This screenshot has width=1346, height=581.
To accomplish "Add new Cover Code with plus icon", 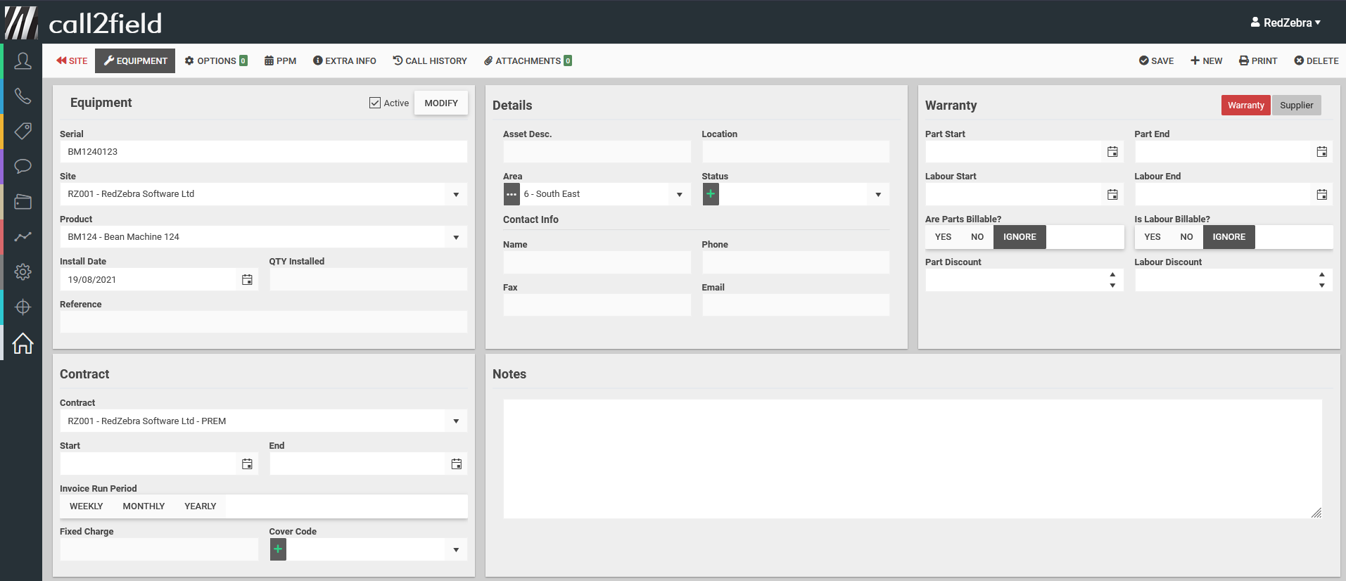I will pyautogui.click(x=278, y=549).
